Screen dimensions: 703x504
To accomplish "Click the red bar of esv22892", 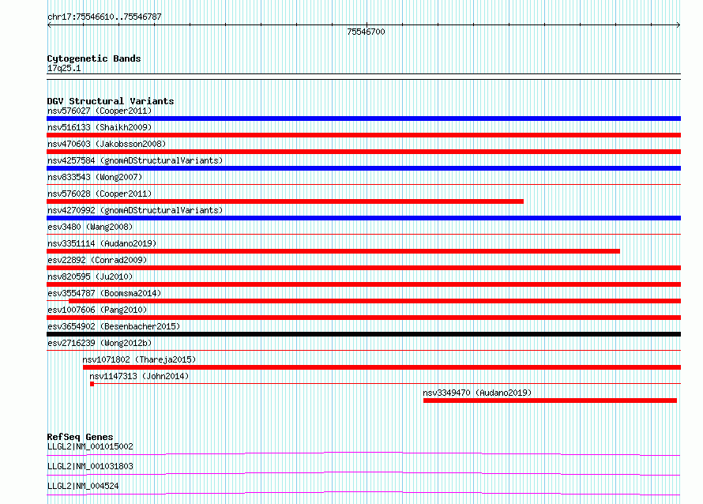I will pos(363,268).
